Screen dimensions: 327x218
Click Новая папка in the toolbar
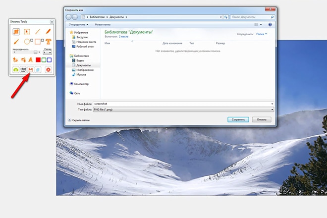click(x=102, y=24)
